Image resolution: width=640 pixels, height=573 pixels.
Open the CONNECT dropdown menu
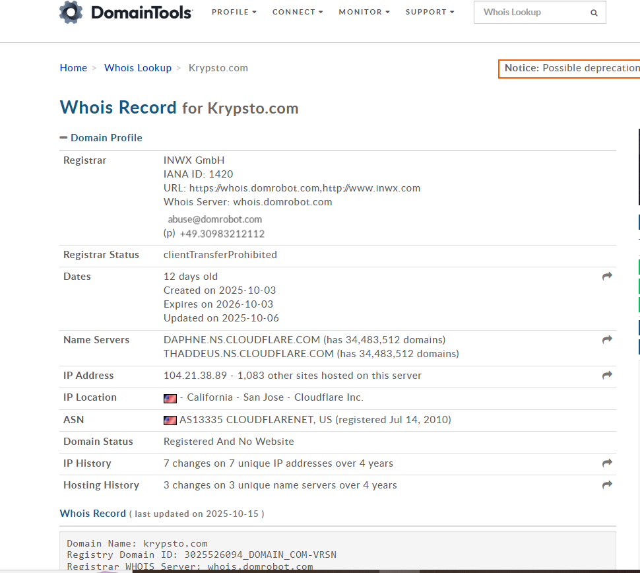(298, 13)
